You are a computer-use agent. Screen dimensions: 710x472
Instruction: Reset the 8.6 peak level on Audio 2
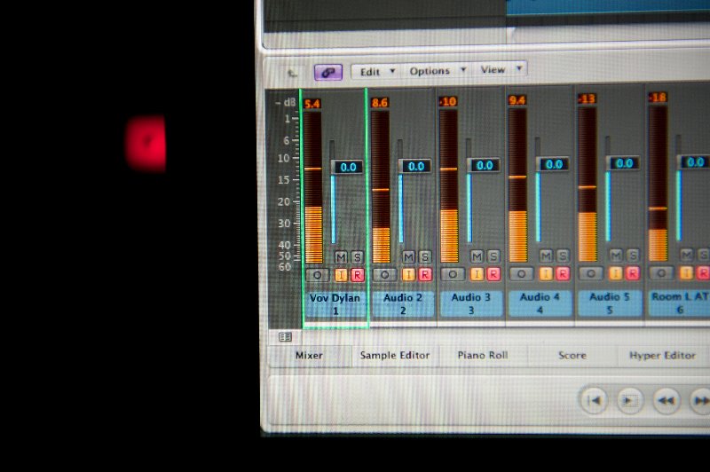(x=380, y=103)
